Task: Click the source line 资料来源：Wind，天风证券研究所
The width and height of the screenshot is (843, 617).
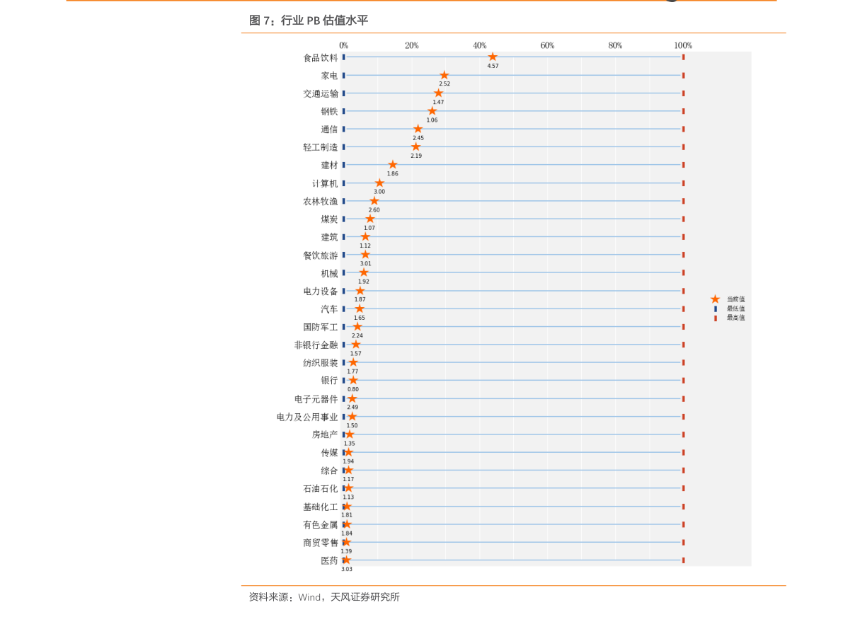Action: [x=323, y=597]
